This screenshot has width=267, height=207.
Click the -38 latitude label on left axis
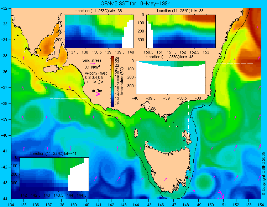[x=4, y=103]
